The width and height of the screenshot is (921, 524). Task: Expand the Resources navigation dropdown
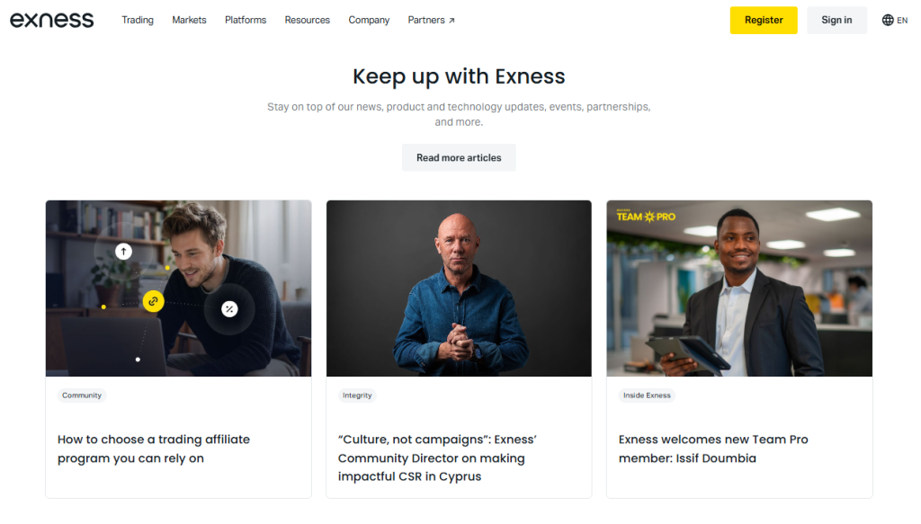click(307, 20)
